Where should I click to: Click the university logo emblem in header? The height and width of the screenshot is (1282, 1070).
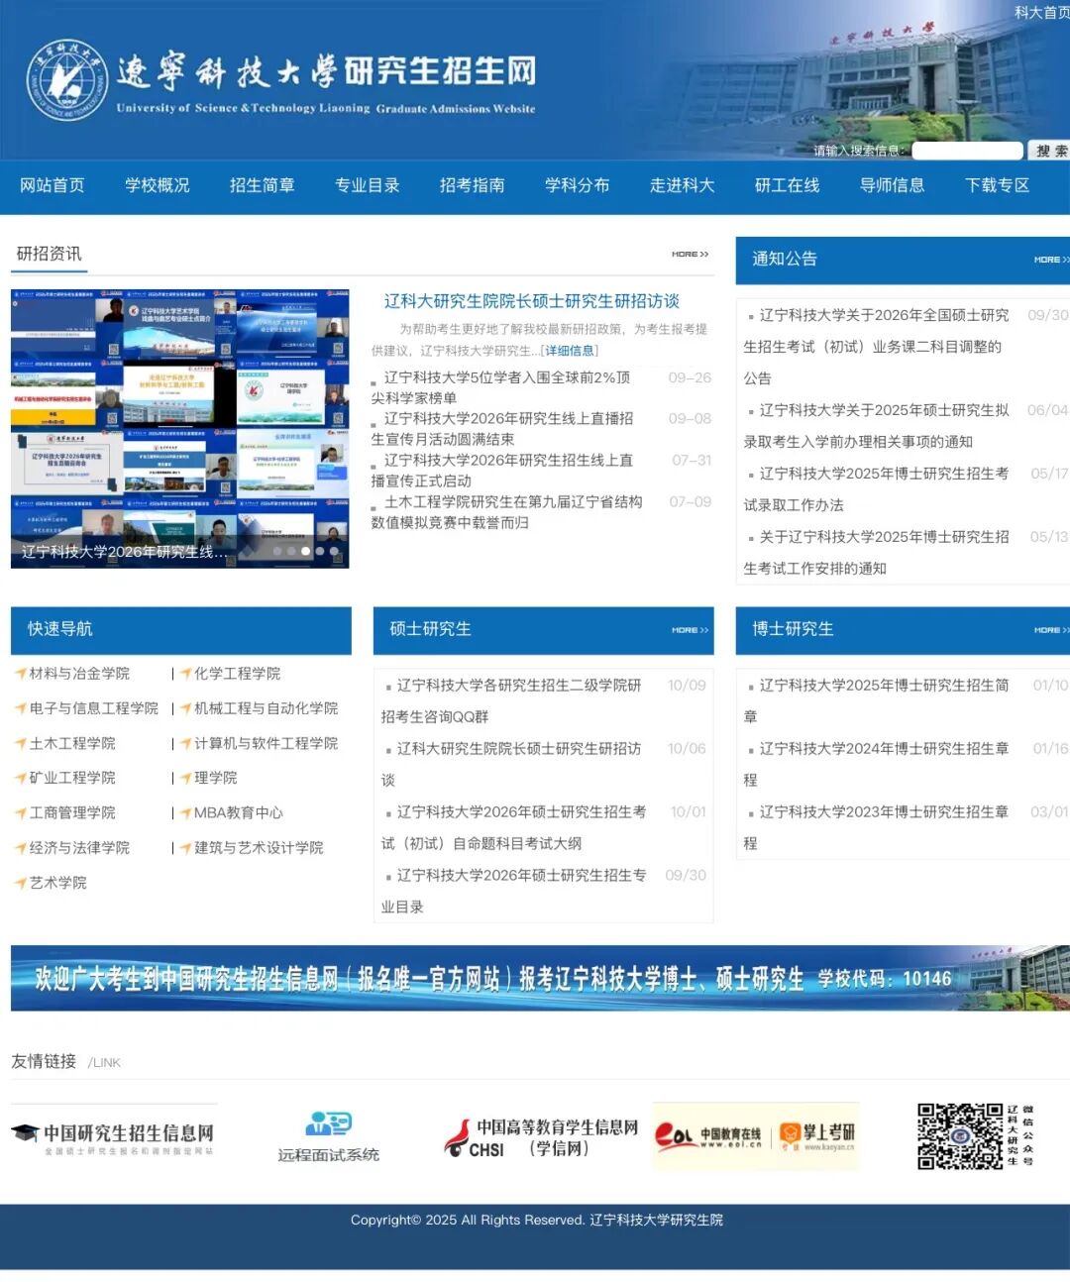[x=65, y=80]
